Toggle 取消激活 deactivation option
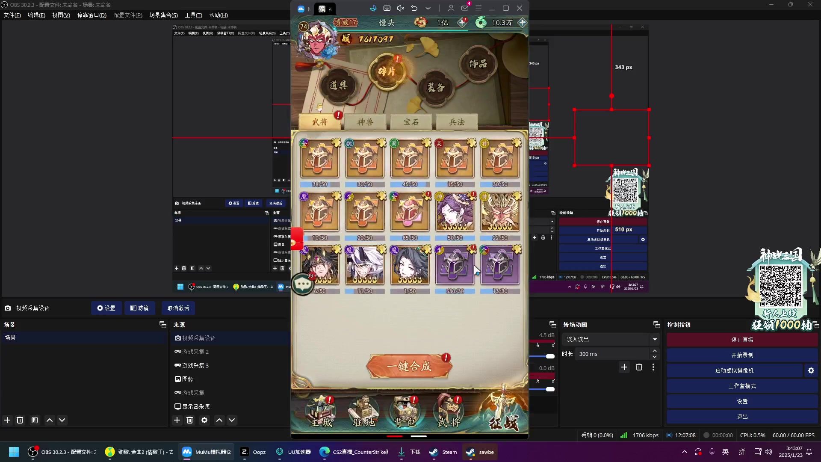 tap(177, 308)
